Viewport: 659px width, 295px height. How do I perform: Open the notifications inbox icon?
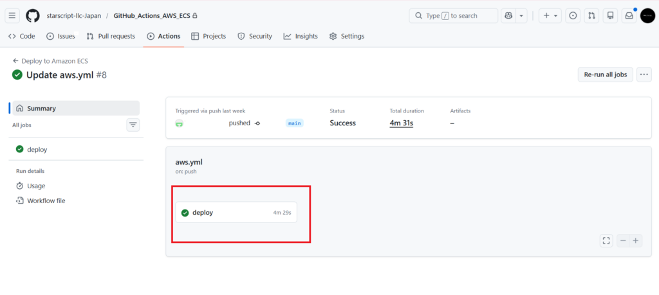click(x=628, y=15)
